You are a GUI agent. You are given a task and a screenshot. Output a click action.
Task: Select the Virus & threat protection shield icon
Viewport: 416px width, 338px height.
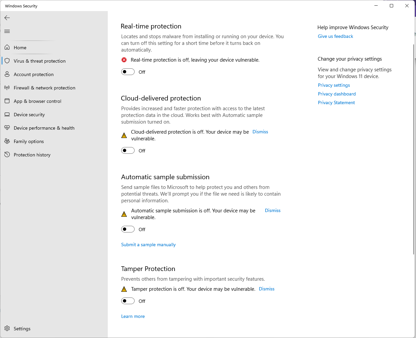[7, 61]
